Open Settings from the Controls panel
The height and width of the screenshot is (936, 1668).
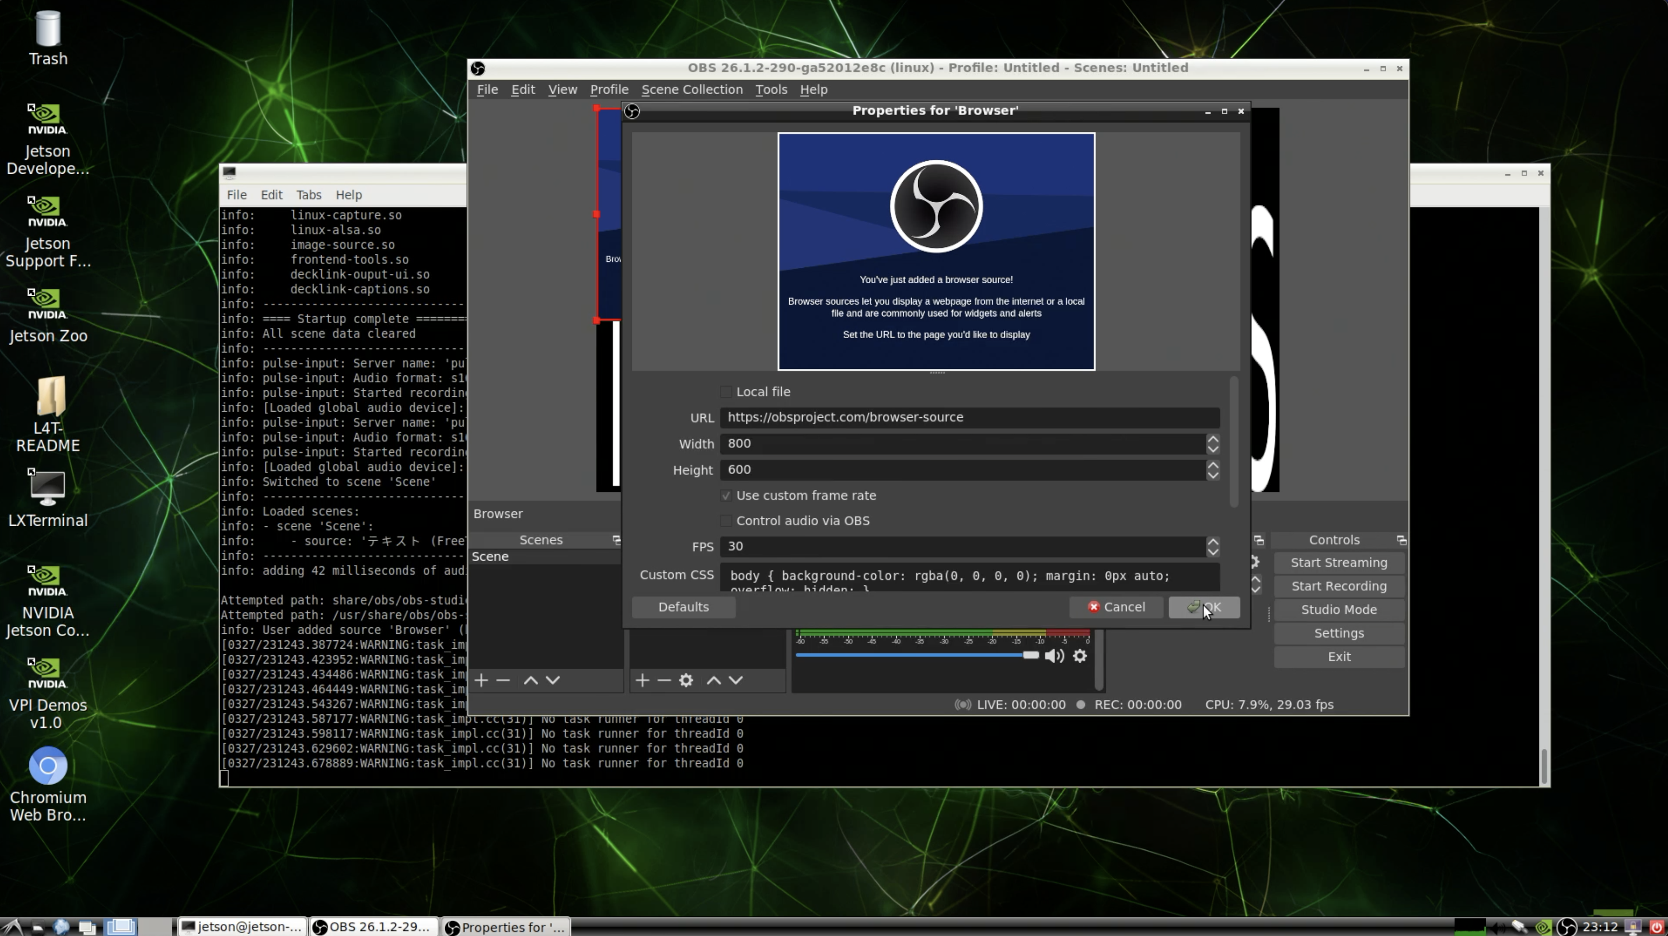pyautogui.click(x=1338, y=633)
